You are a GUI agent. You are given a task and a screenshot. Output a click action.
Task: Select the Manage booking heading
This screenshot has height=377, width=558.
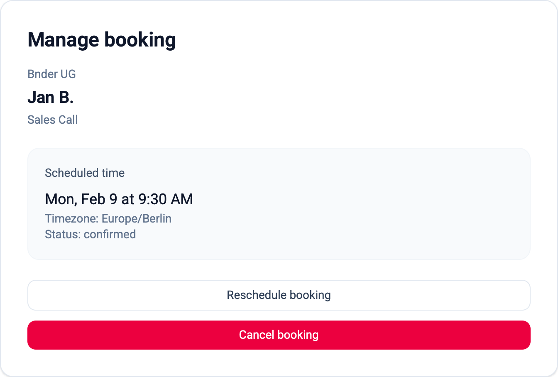coord(101,39)
